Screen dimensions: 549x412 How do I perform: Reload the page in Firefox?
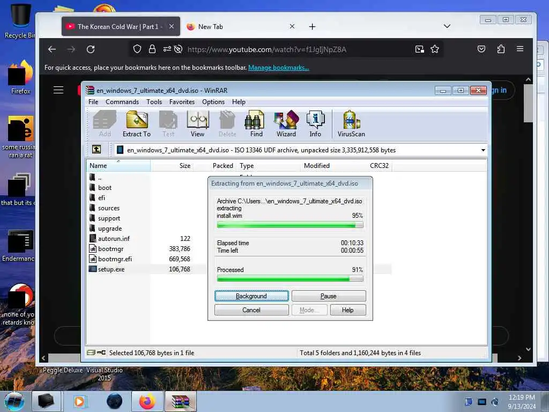pos(91,49)
